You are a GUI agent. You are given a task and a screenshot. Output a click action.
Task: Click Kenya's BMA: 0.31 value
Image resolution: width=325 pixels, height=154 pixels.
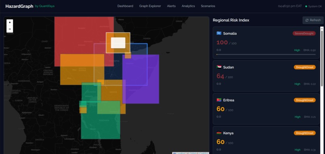point(310,150)
